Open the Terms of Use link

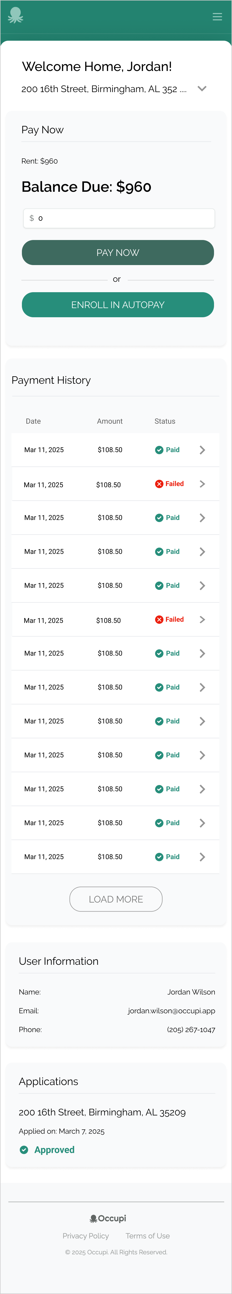148,1235
